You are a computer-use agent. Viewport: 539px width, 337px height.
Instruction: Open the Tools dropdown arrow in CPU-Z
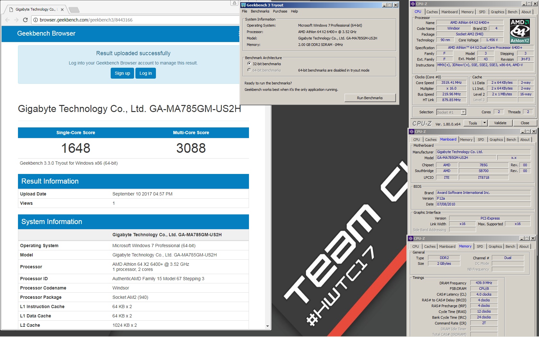484,123
